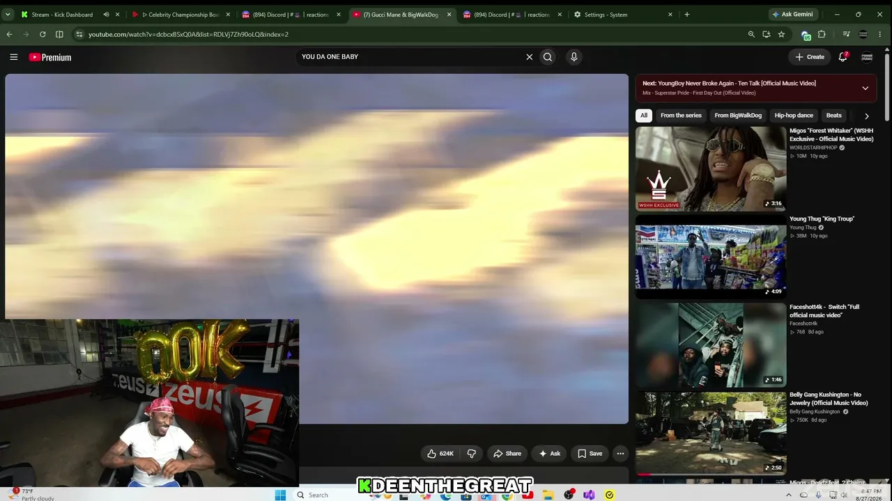Open Chrome media controls button
Screen dimensions: 892x501
[x=847, y=34]
